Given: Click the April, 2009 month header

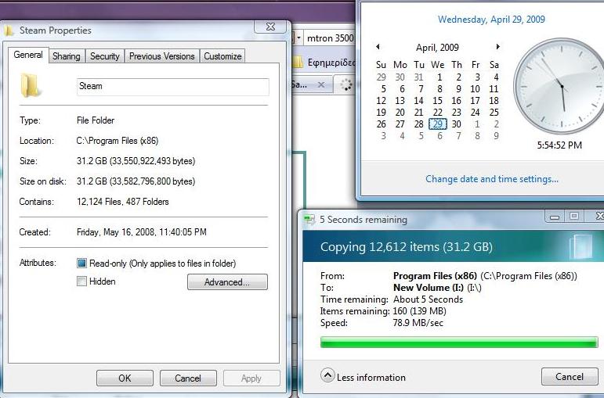Looking at the screenshot, I should pyautogui.click(x=437, y=48).
